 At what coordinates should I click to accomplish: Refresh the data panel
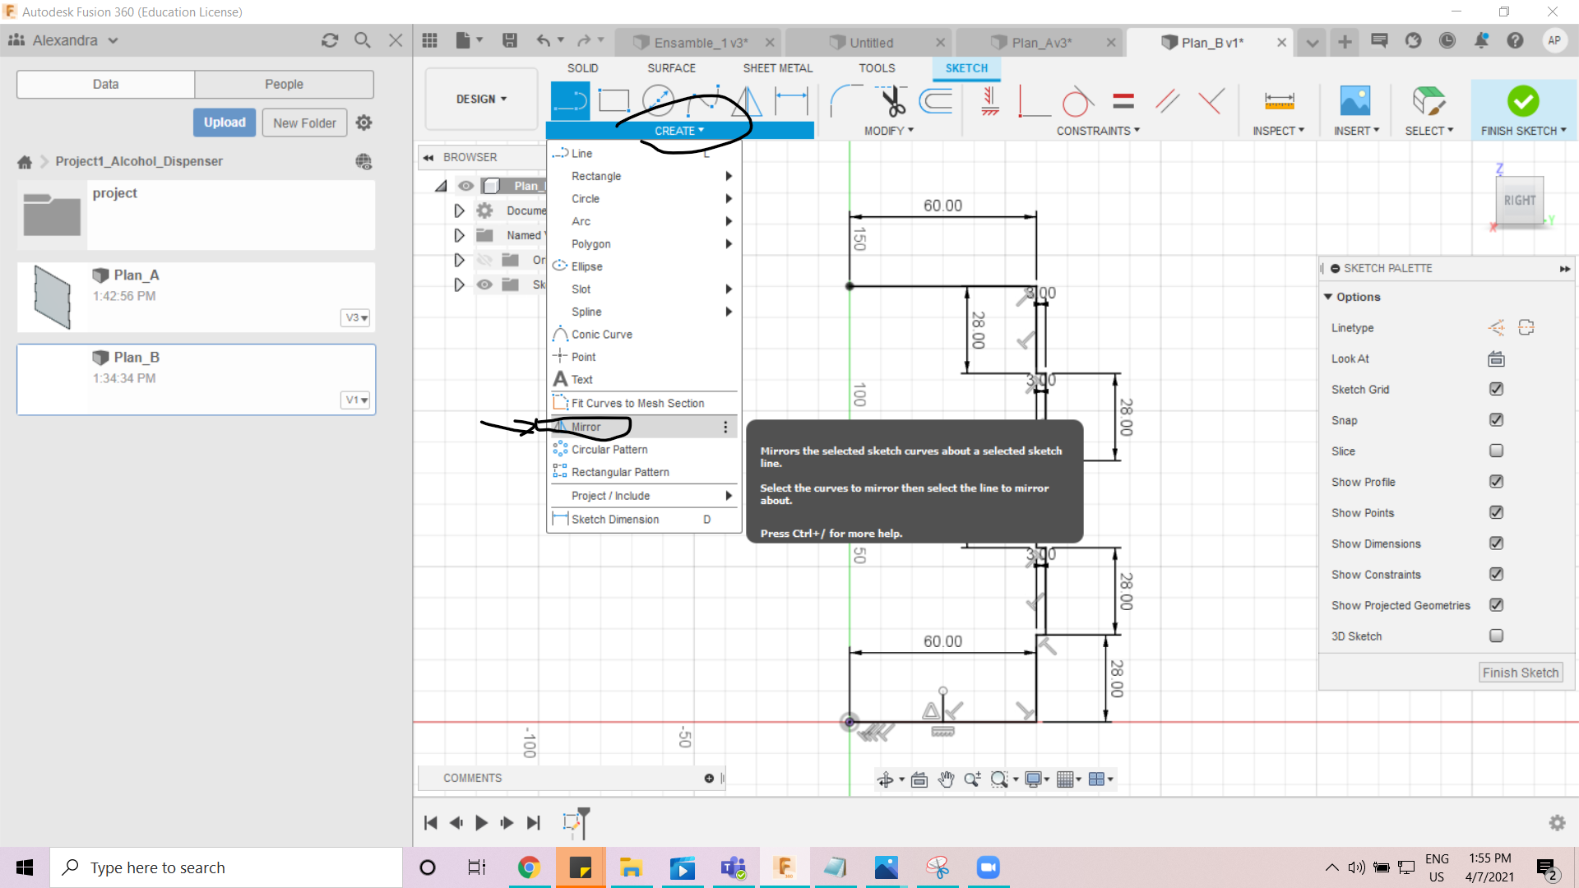[x=330, y=40]
